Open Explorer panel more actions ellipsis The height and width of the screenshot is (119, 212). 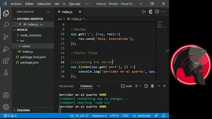click(x=48, y=12)
